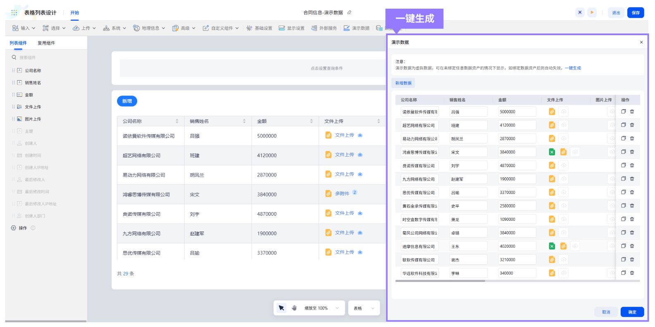Sort by 公司名称 column in main table
The height and width of the screenshot is (327, 655).
(177, 121)
